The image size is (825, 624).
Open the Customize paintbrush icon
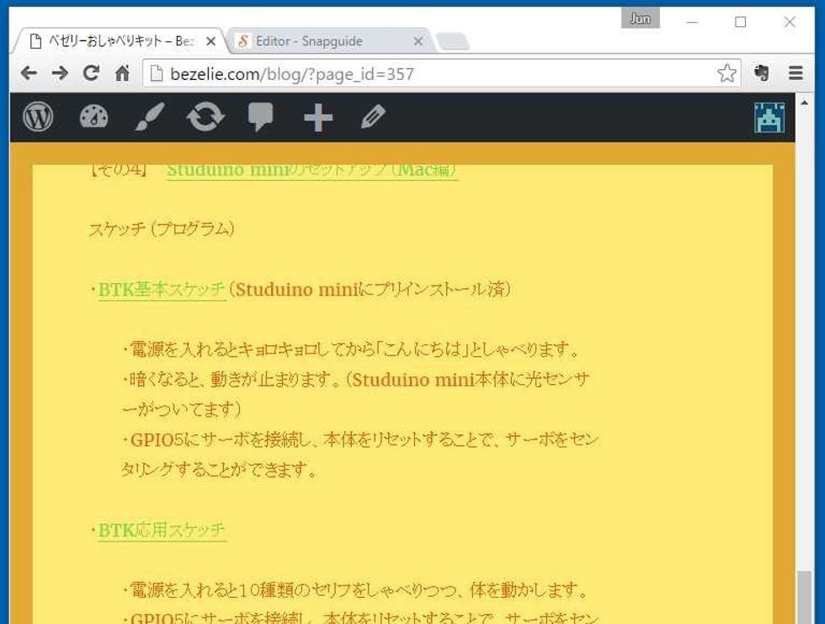click(x=150, y=117)
